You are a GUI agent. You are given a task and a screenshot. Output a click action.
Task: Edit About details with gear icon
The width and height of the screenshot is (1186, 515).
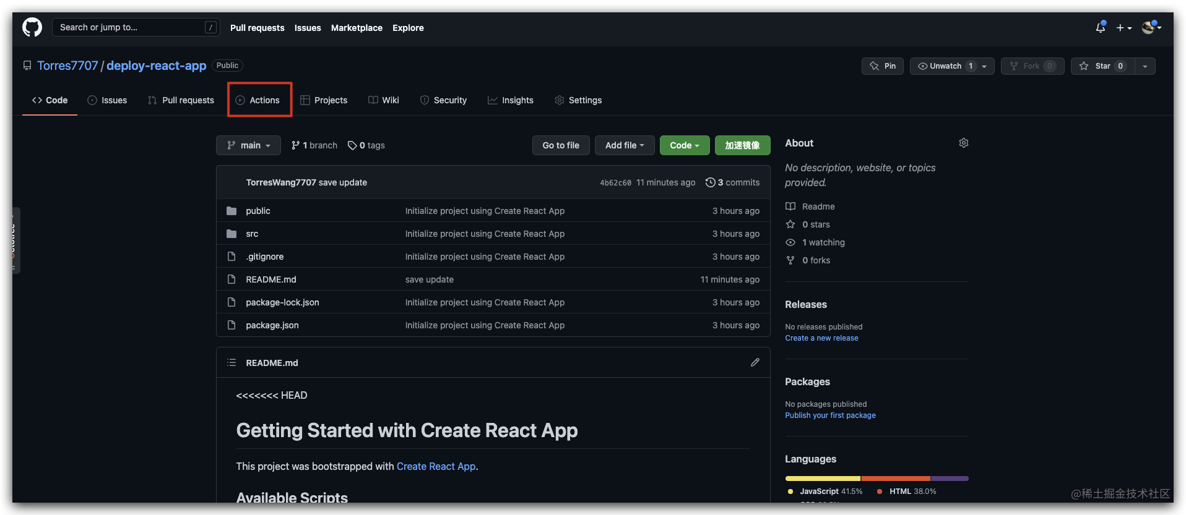click(964, 143)
